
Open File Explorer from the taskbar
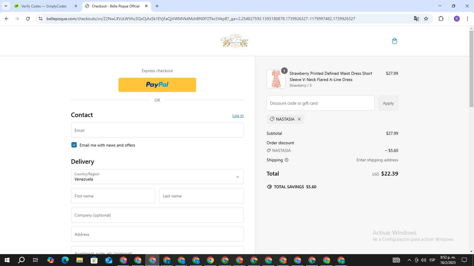(79, 260)
